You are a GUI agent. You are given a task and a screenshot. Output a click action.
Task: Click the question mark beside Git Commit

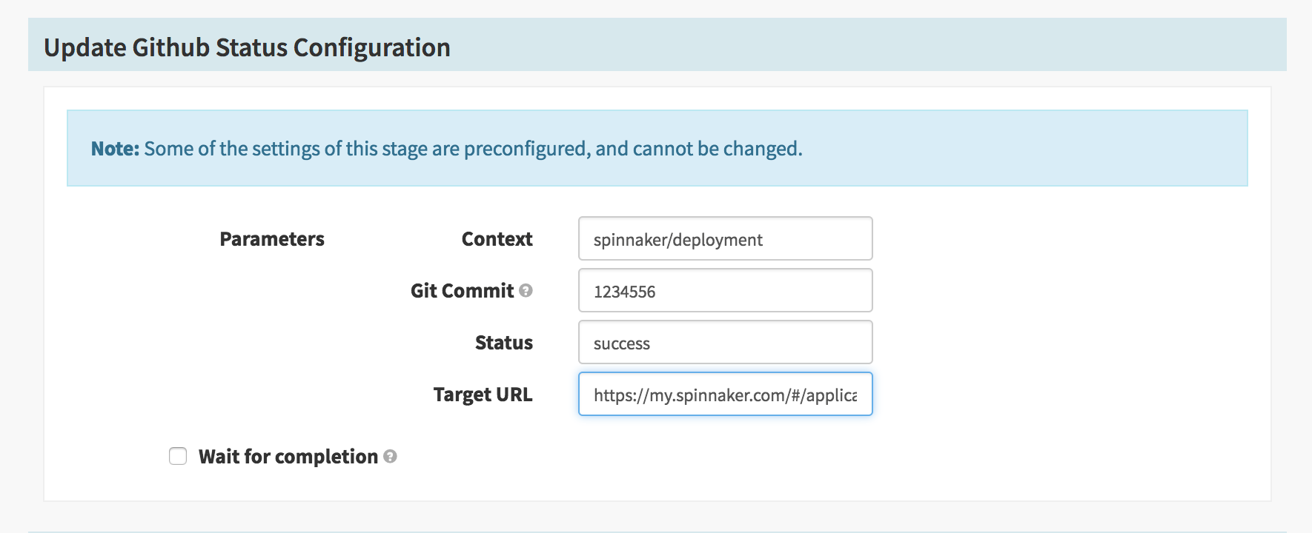coord(525,292)
